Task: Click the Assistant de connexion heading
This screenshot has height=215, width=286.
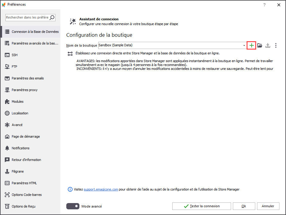Action: [x=99, y=19]
